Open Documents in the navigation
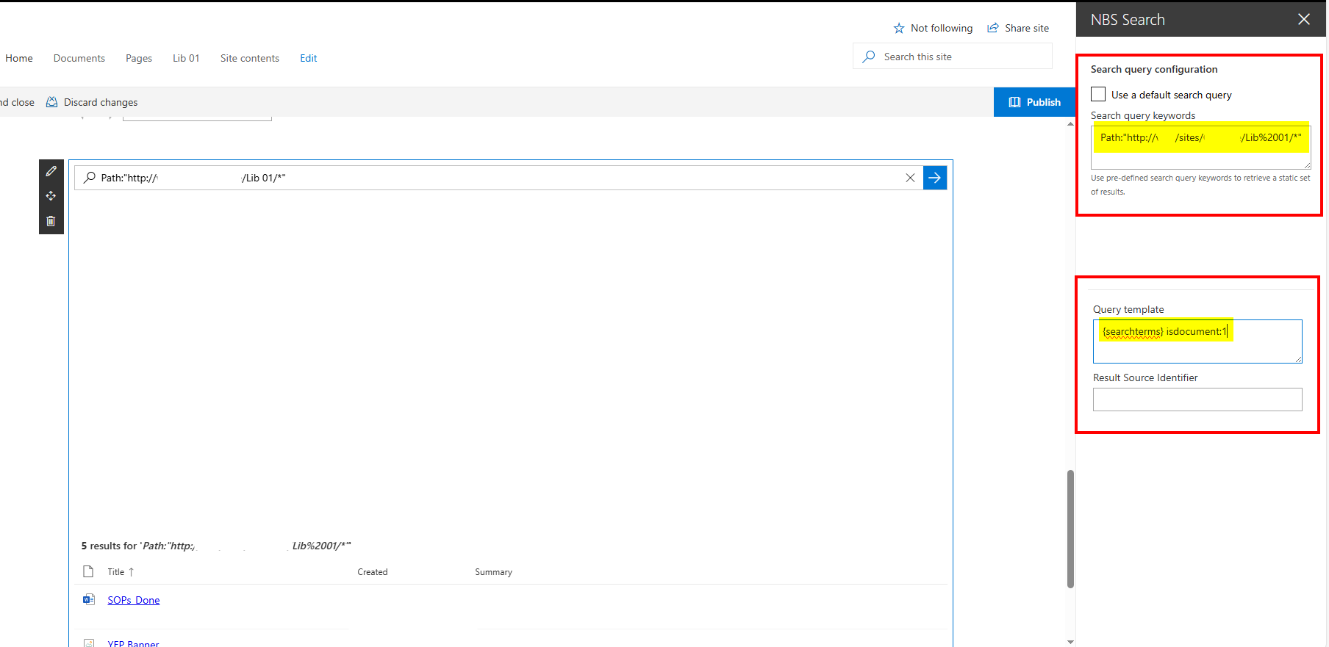This screenshot has height=647, width=1329. click(79, 58)
